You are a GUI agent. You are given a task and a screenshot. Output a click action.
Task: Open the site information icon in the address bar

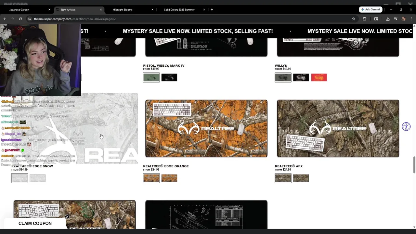coord(30,19)
